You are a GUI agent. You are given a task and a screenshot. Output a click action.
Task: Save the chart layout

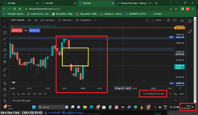[156, 20]
